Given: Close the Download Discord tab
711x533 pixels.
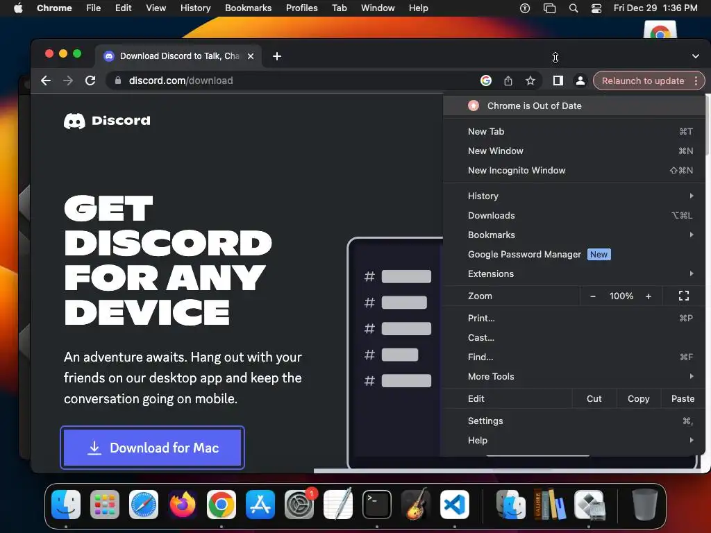Looking at the screenshot, I should point(251,56).
